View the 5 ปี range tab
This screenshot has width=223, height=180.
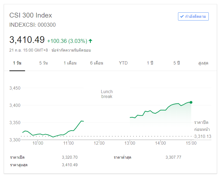177,63
